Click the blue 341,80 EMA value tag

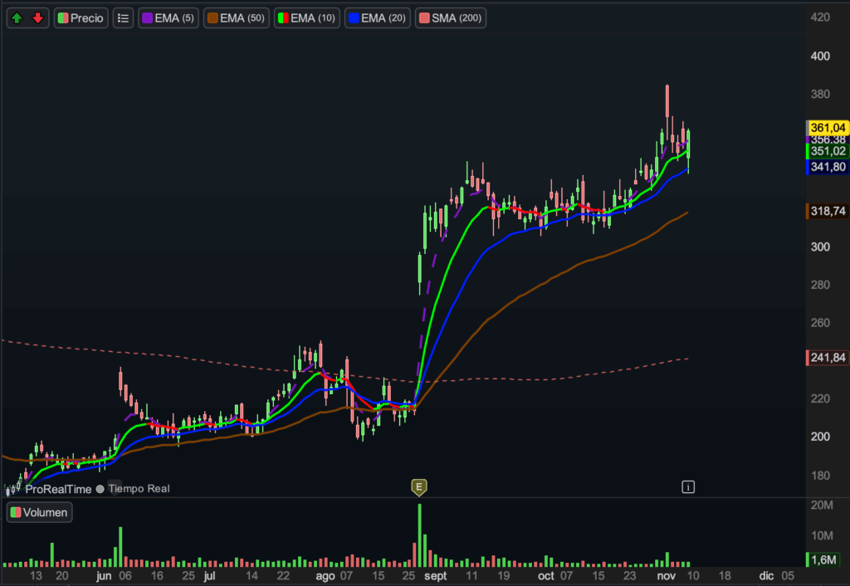click(x=828, y=167)
